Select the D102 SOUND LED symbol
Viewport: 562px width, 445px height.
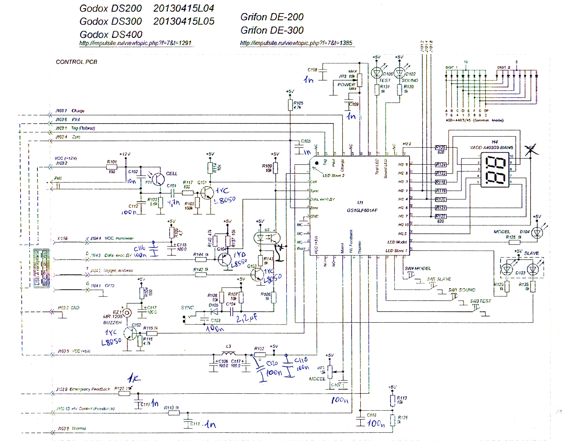coord(400,74)
